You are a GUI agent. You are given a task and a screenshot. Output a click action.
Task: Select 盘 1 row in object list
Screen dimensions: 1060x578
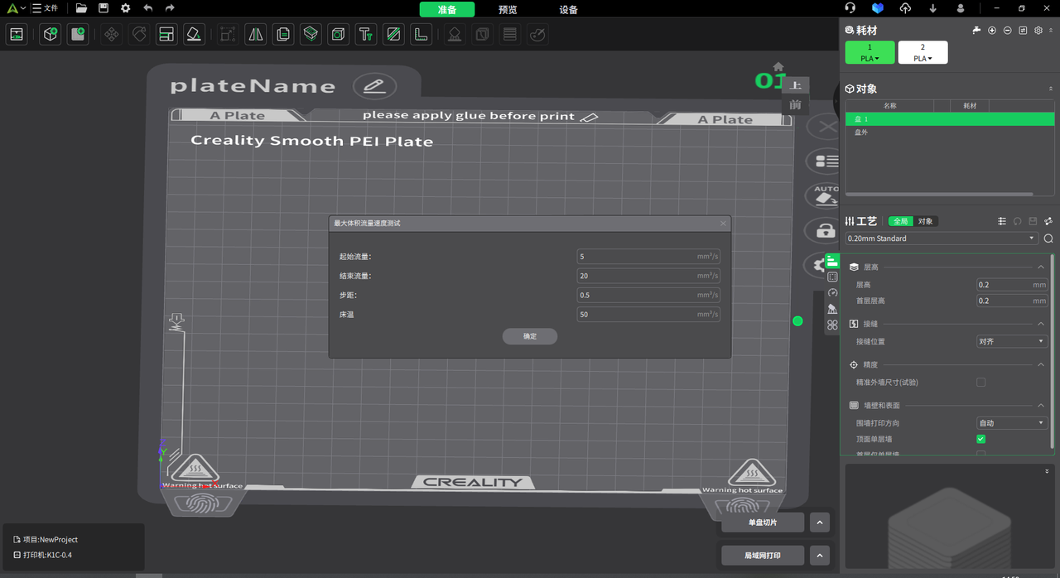coord(950,119)
